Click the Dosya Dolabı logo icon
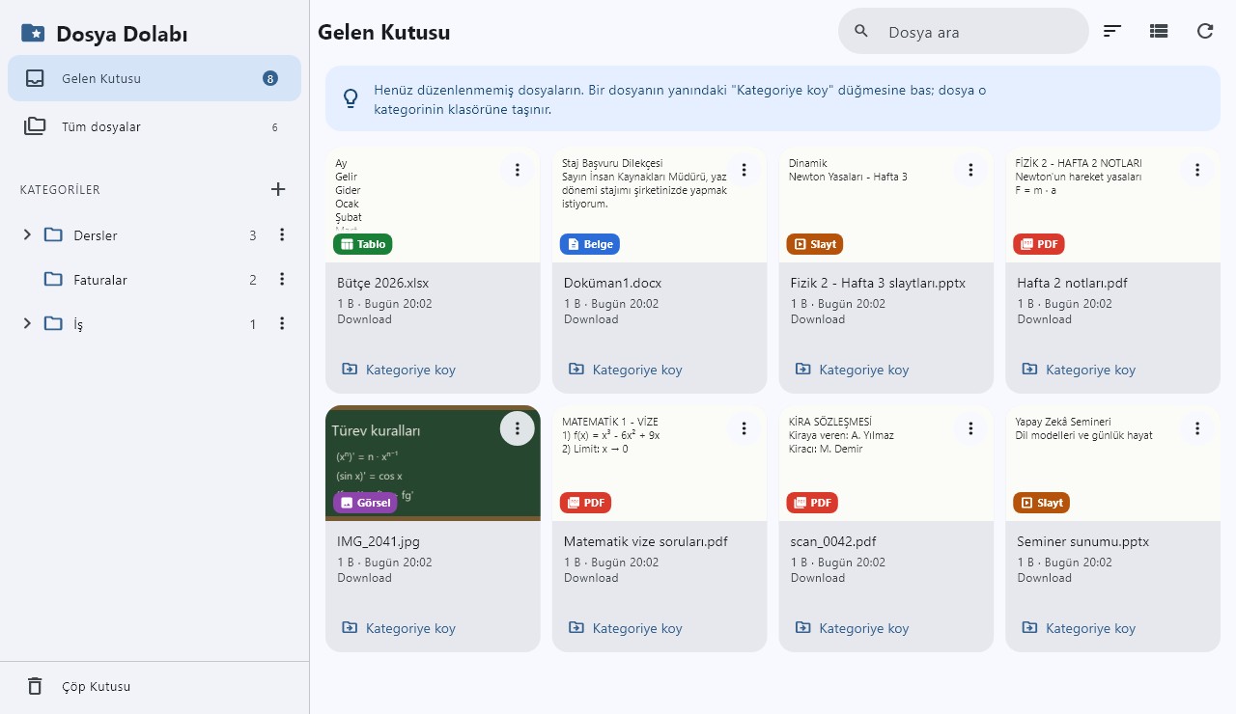1236x714 pixels. tap(33, 34)
